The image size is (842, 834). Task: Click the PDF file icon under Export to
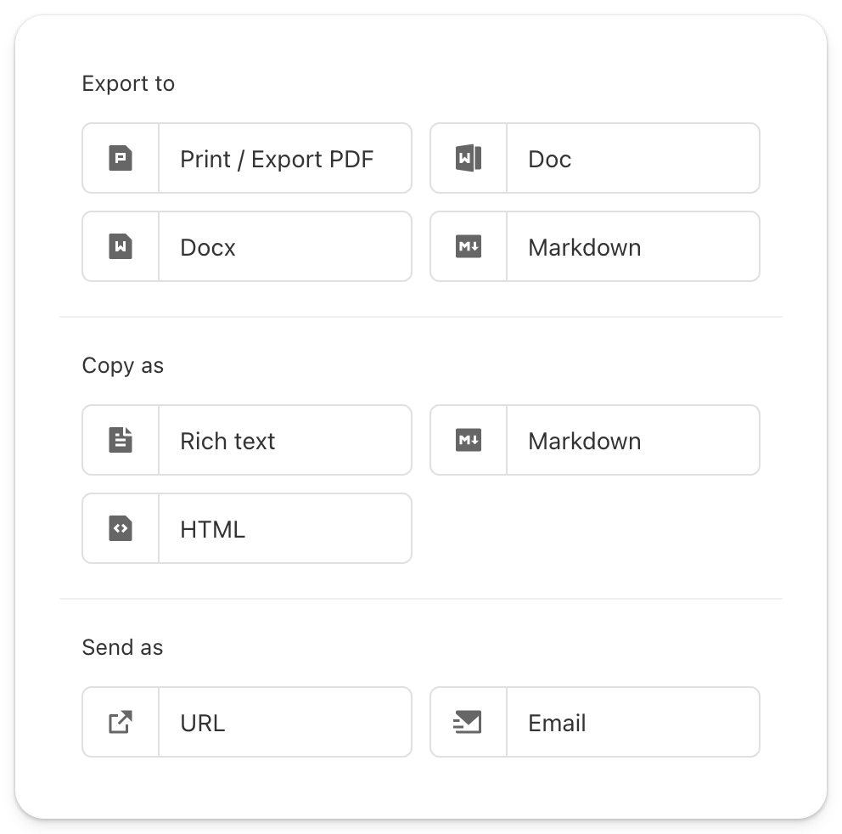[121, 159]
